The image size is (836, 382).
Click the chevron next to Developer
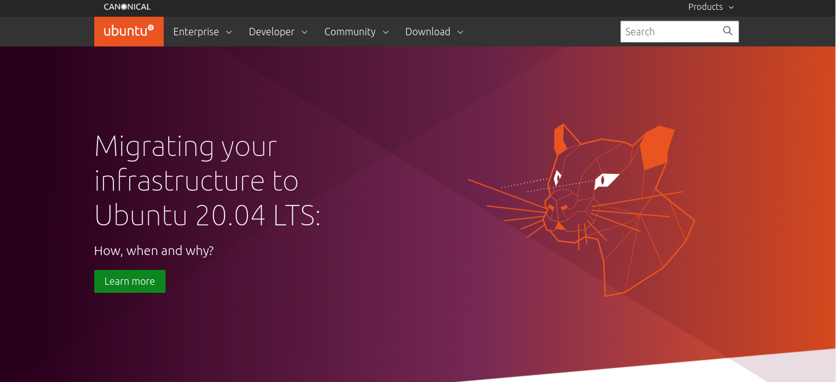coord(305,32)
